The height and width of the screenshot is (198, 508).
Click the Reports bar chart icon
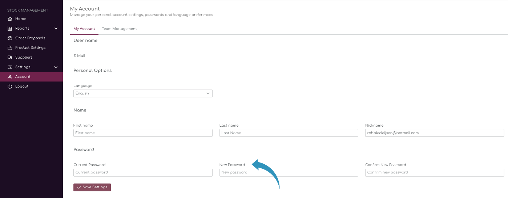(x=10, y=29)
